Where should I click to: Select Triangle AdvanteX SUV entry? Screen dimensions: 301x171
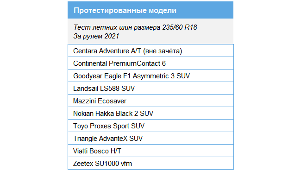pos(150,138)
